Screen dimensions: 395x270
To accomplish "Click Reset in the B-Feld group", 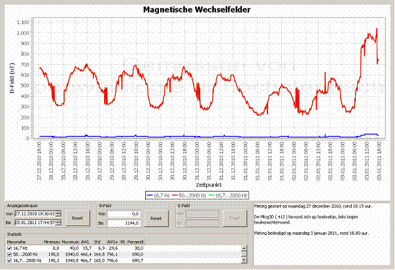I will pyautogui.click(x=155, y=217).
